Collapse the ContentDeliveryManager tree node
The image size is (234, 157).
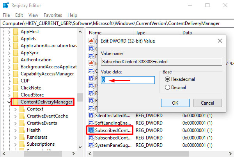(x=9, y=102)
